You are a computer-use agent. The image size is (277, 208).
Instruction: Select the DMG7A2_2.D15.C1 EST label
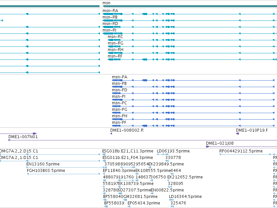coord(19,151)
